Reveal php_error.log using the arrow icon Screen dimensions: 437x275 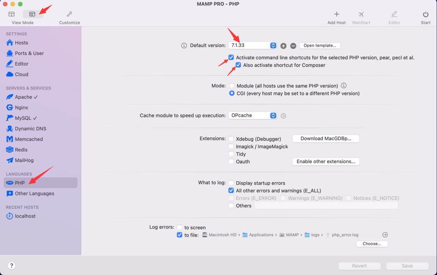(x=385, y=235)
